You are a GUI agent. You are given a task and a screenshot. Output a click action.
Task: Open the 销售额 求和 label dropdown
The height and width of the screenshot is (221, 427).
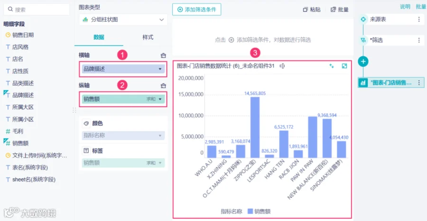pyautogui.click(x=123, y=163)
